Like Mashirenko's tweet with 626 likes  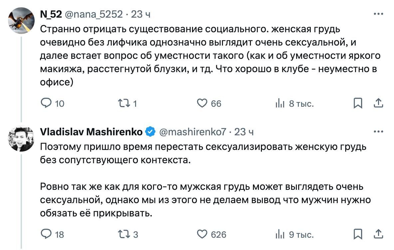click(202, 234)
